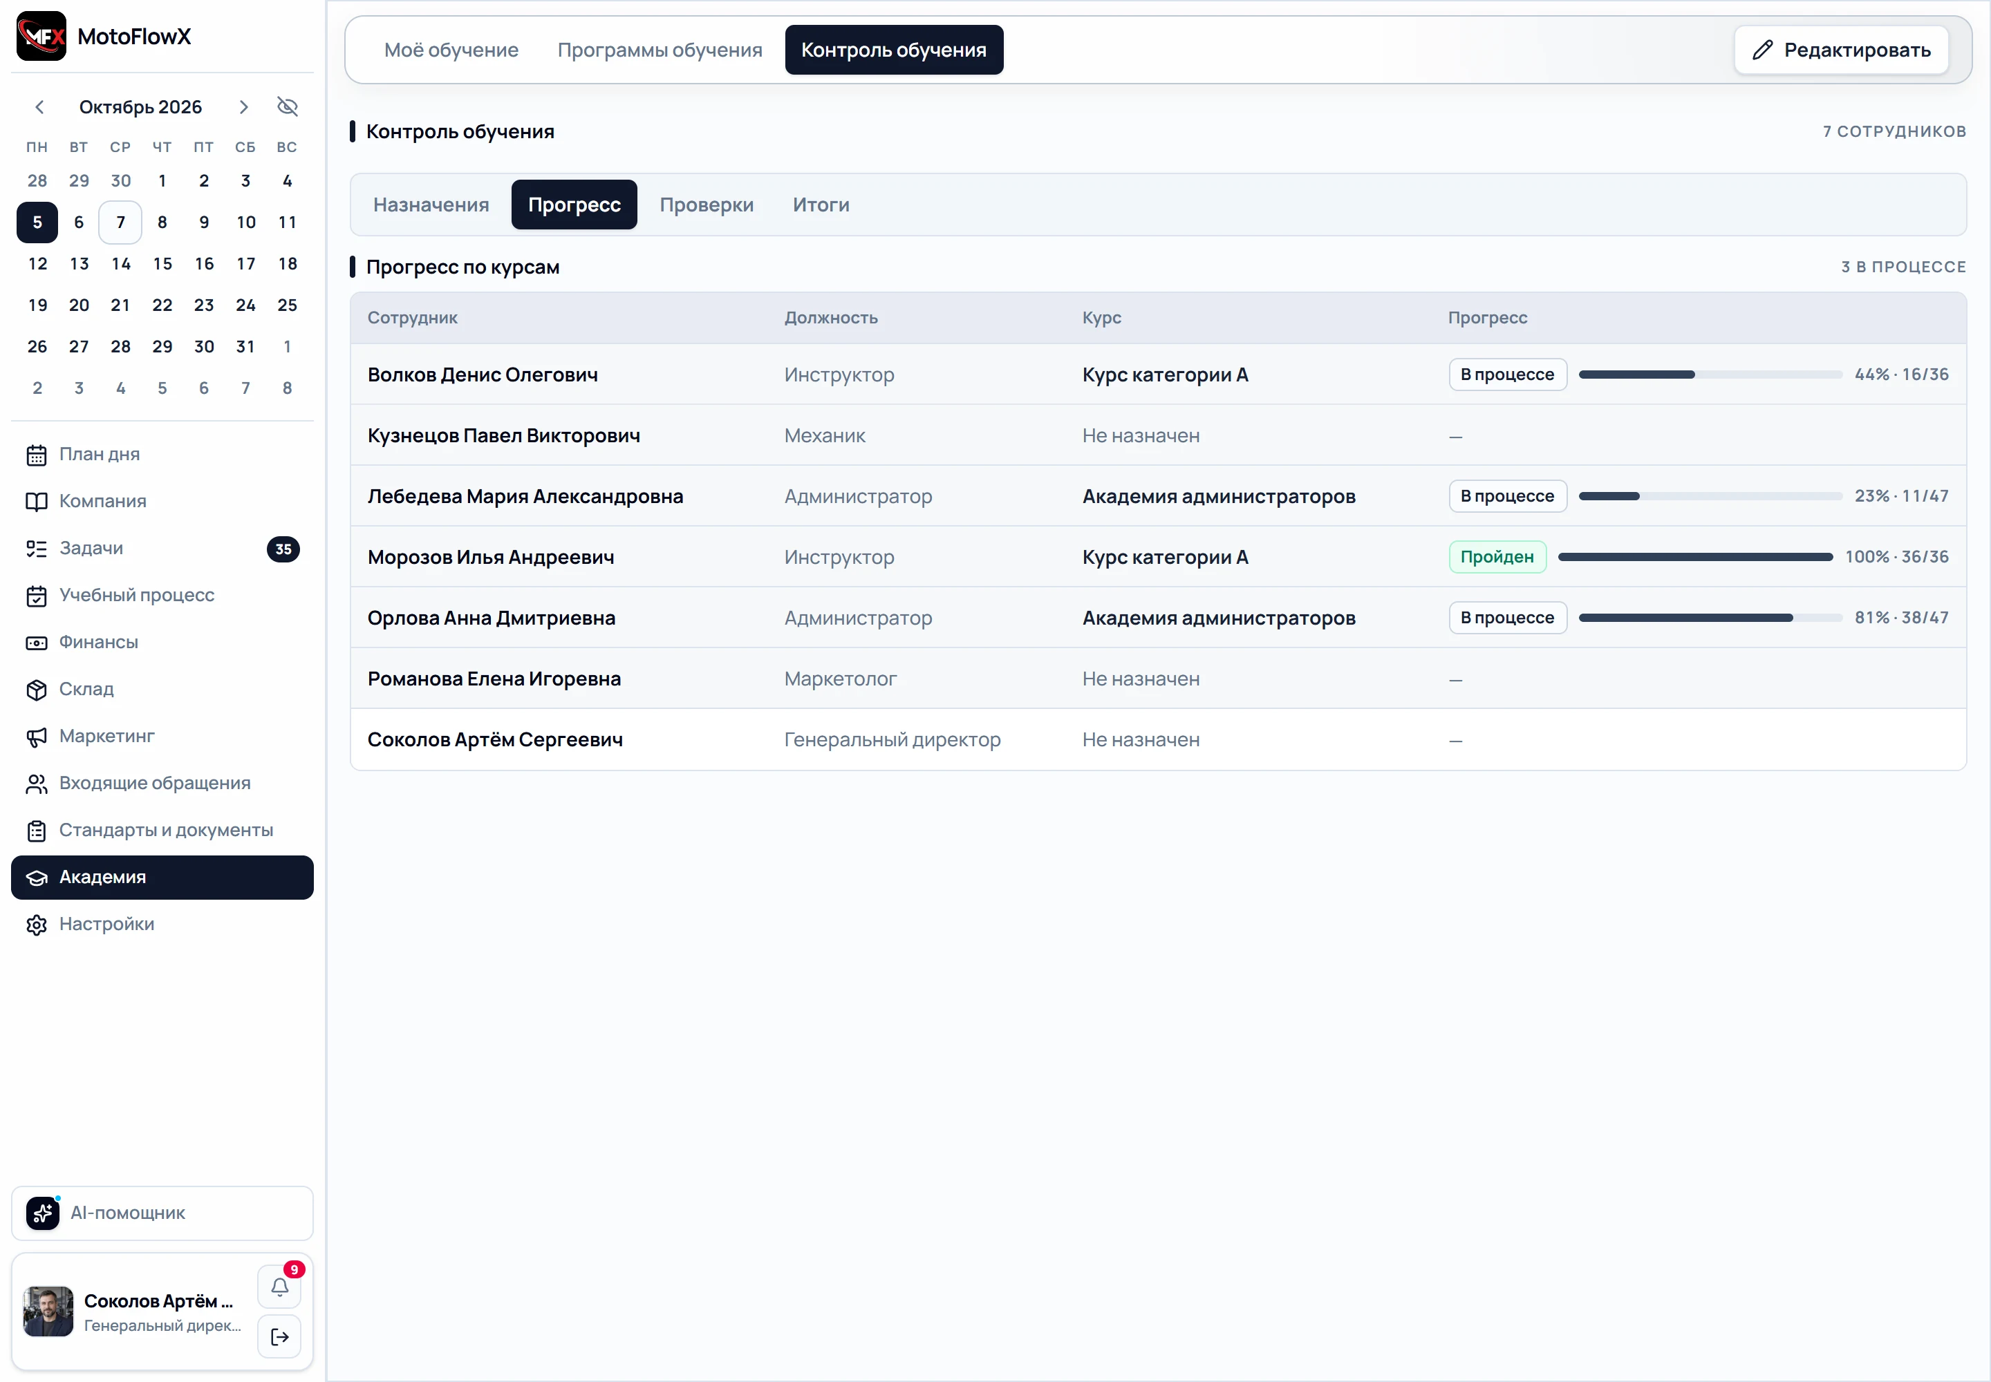This screenshot has height=1382, width=1991.
Task: Click the user avatar photo
Action: pyautogui.click(x=48, y=1312)
